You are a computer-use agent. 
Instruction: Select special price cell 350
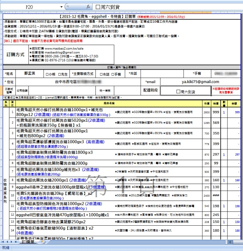(x=216, y=133)
